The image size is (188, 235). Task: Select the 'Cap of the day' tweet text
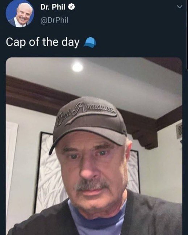click(43, 42)
